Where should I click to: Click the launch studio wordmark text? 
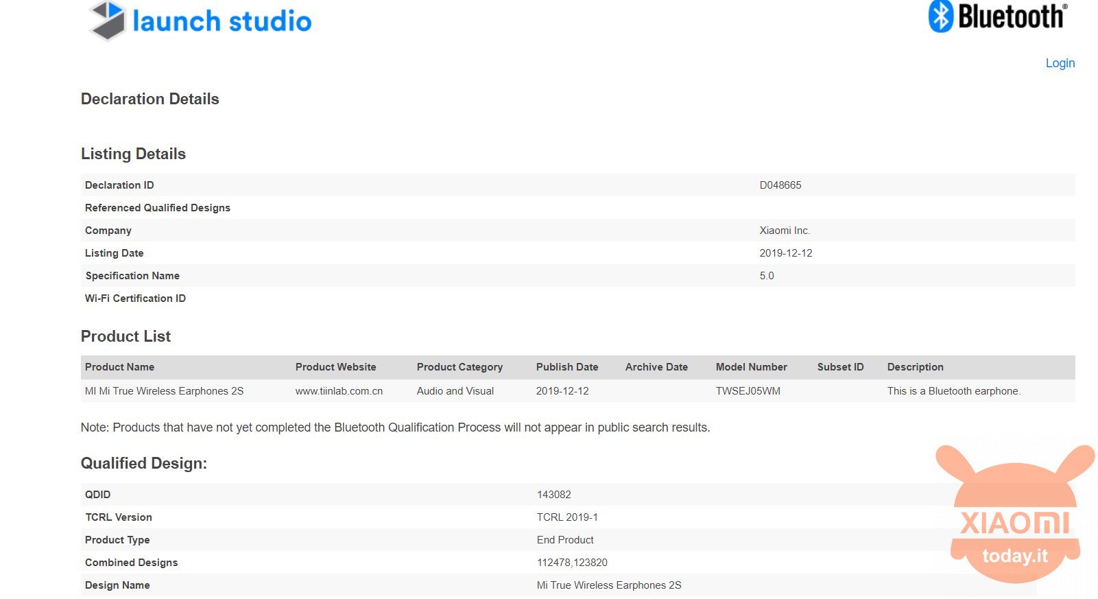(222, 21)
